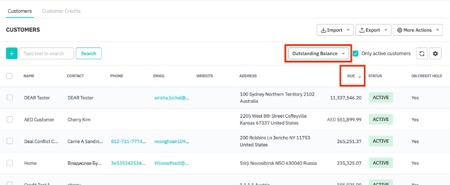Open the DEAR Tester customer name
This screenshot has width=450, height=185.
(37, 98)
